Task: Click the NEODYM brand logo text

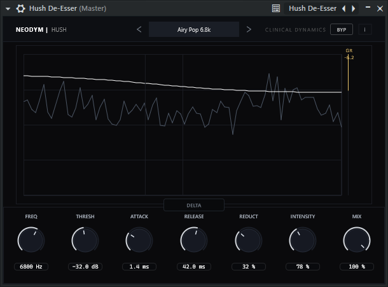Action: 29,30
